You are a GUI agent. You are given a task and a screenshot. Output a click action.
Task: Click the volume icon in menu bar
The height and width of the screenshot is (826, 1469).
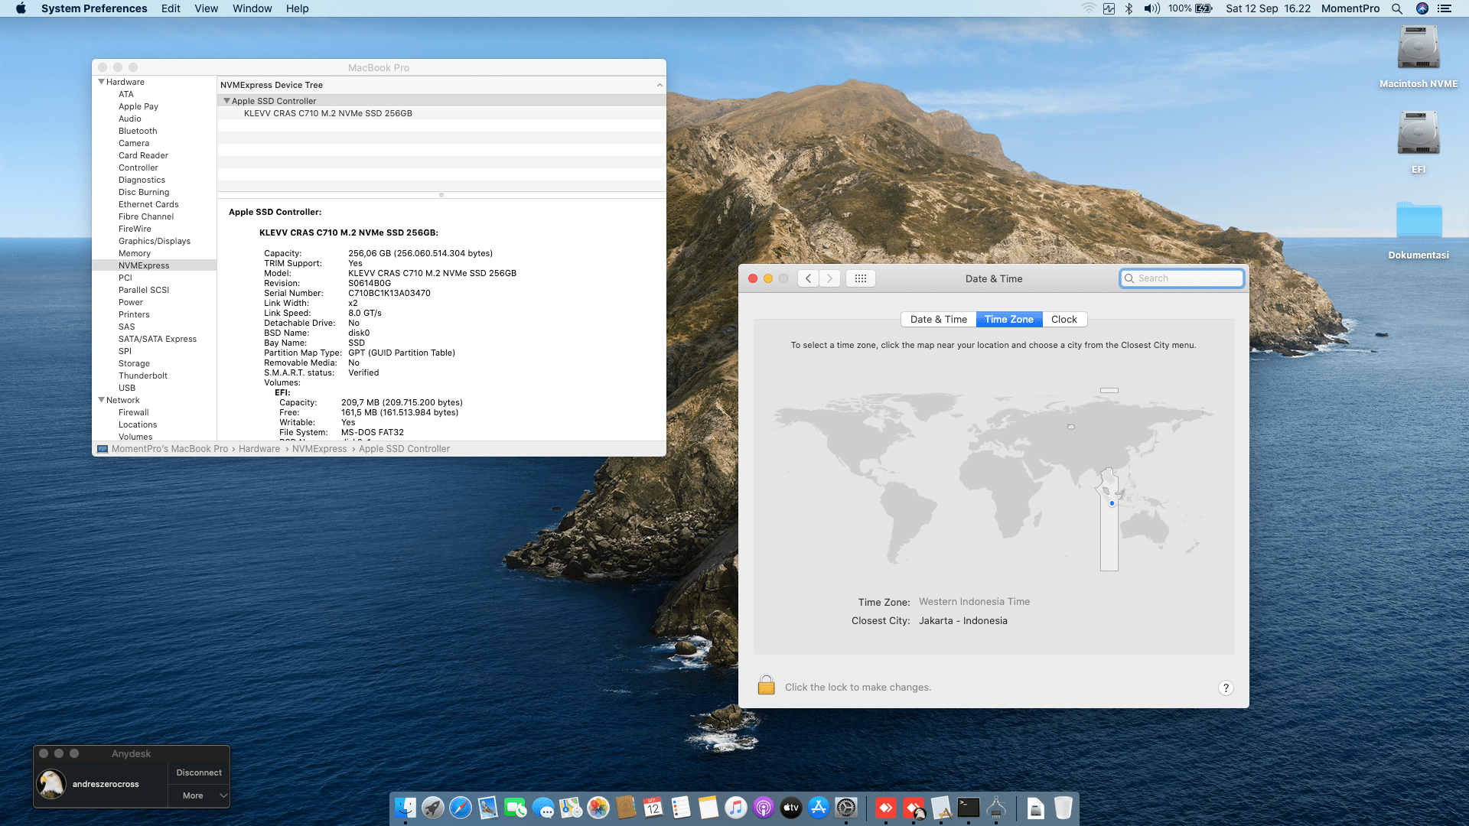click(1151, 8)
